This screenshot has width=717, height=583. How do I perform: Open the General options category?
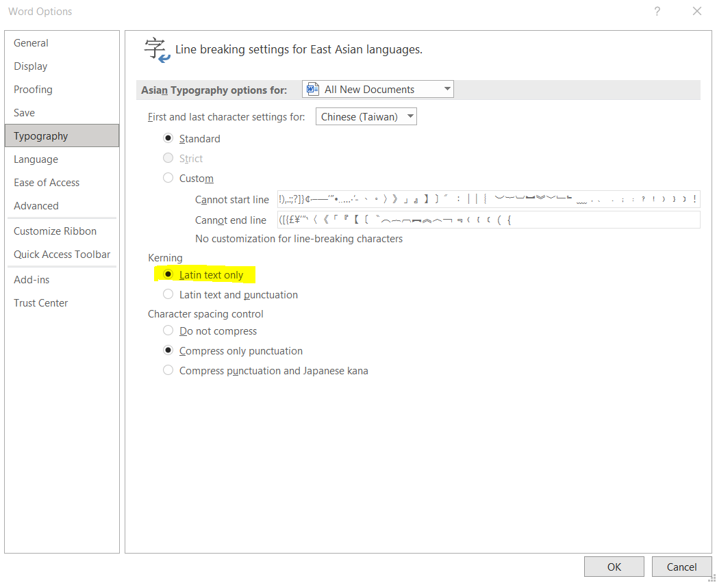tap(32, 43)
